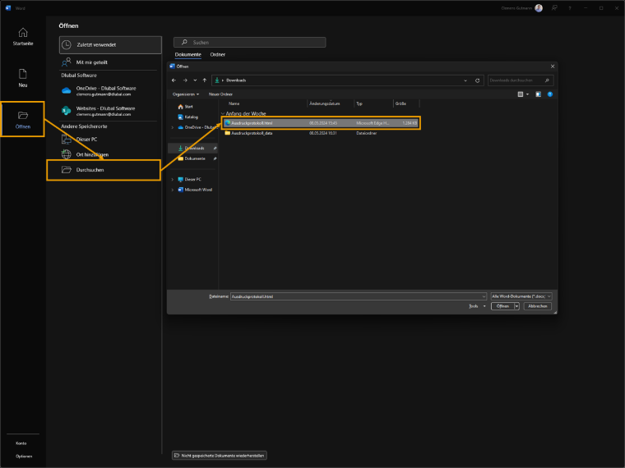Screen dimensions: 625x468
Task: Select the Ausdruckprotokoll.html file
Action: click(322, 123)
